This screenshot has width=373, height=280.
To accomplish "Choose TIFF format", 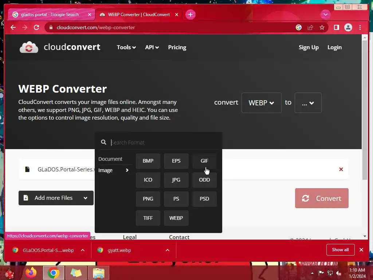I will coord(148,218).
